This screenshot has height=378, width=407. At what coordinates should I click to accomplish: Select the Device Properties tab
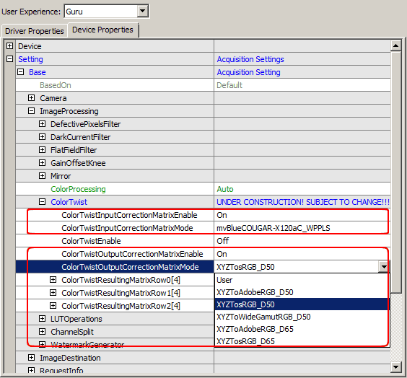click(x=102, y=30)
